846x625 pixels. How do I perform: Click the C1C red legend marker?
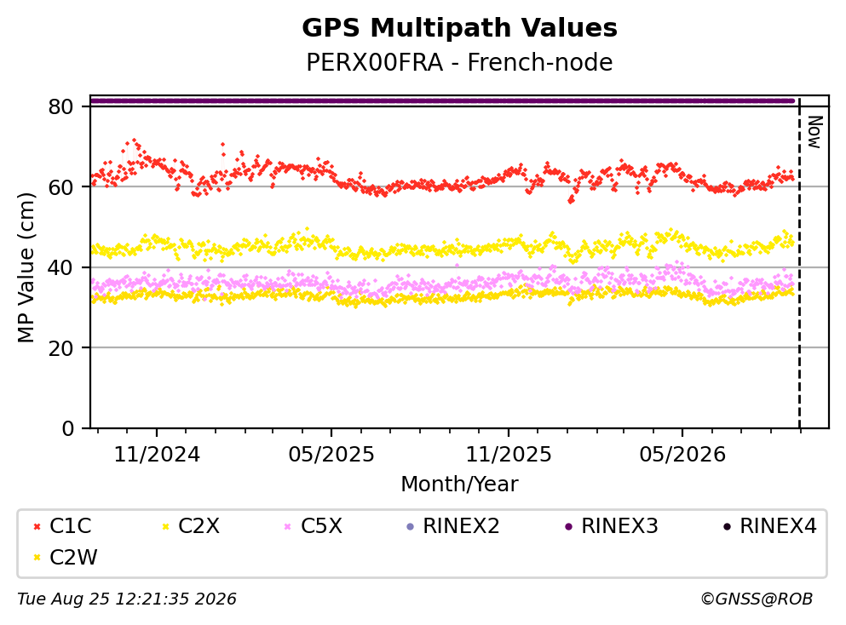37,527
